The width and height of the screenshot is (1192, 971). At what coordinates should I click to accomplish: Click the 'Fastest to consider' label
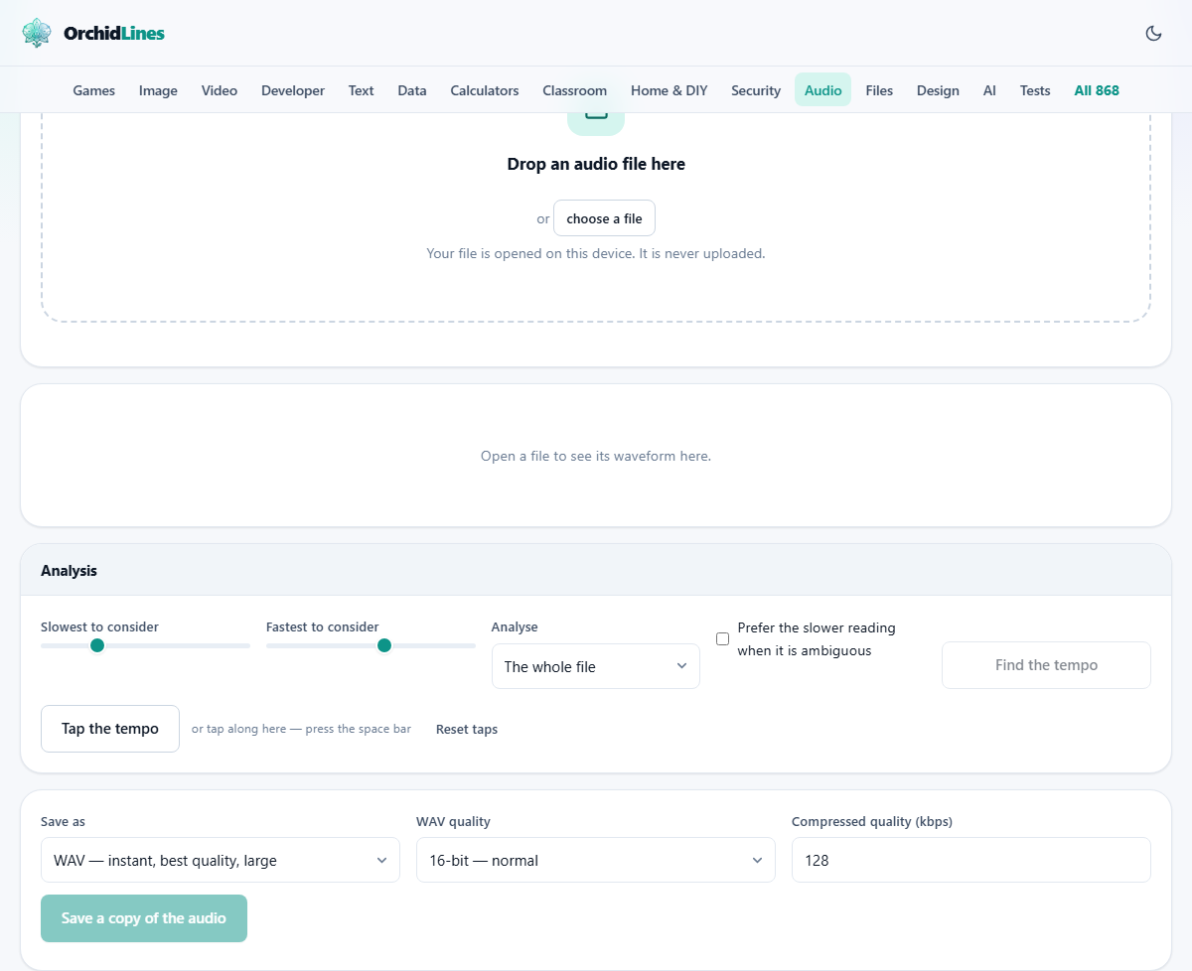tap(323, 626)
